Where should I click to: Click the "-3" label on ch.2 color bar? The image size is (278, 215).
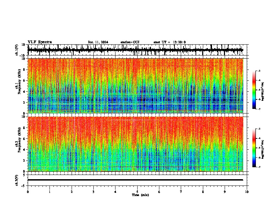259,129
